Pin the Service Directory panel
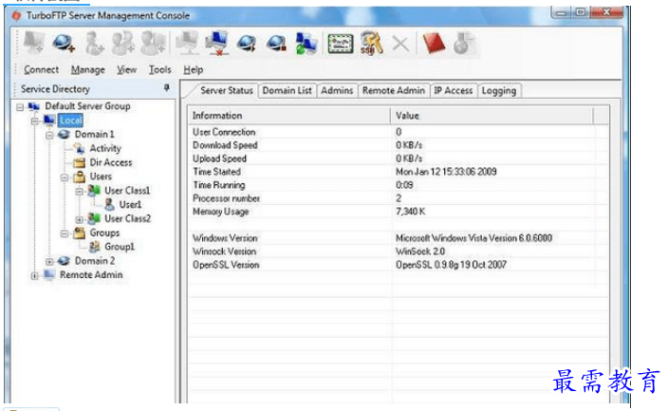This screenshot has height=411, width=668. (167, 88)
